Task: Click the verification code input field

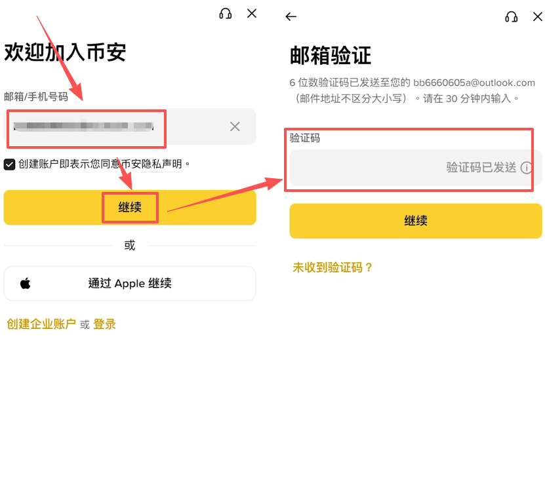Action: point(416,168)
